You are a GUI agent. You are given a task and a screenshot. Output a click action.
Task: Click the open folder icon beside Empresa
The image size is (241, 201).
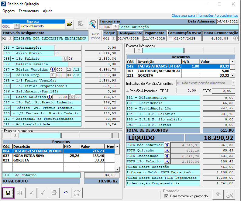[x=70, y=24]
